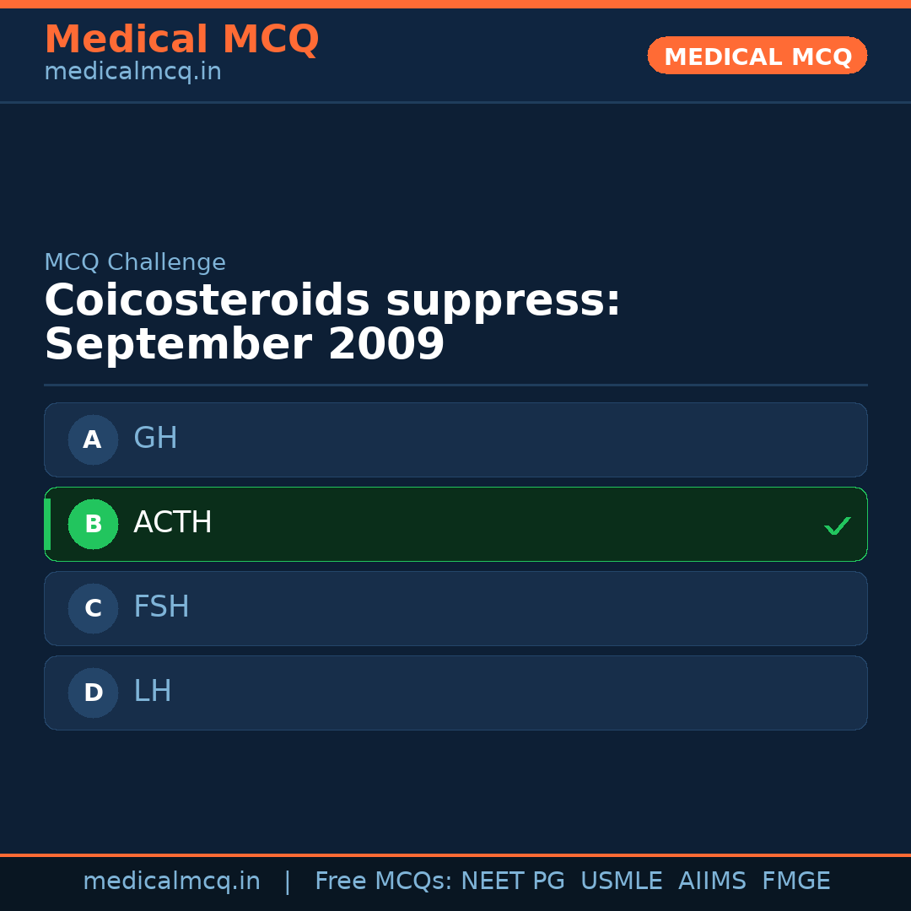Open medicalmcq.in link in the footer

[x=171, y=881]
